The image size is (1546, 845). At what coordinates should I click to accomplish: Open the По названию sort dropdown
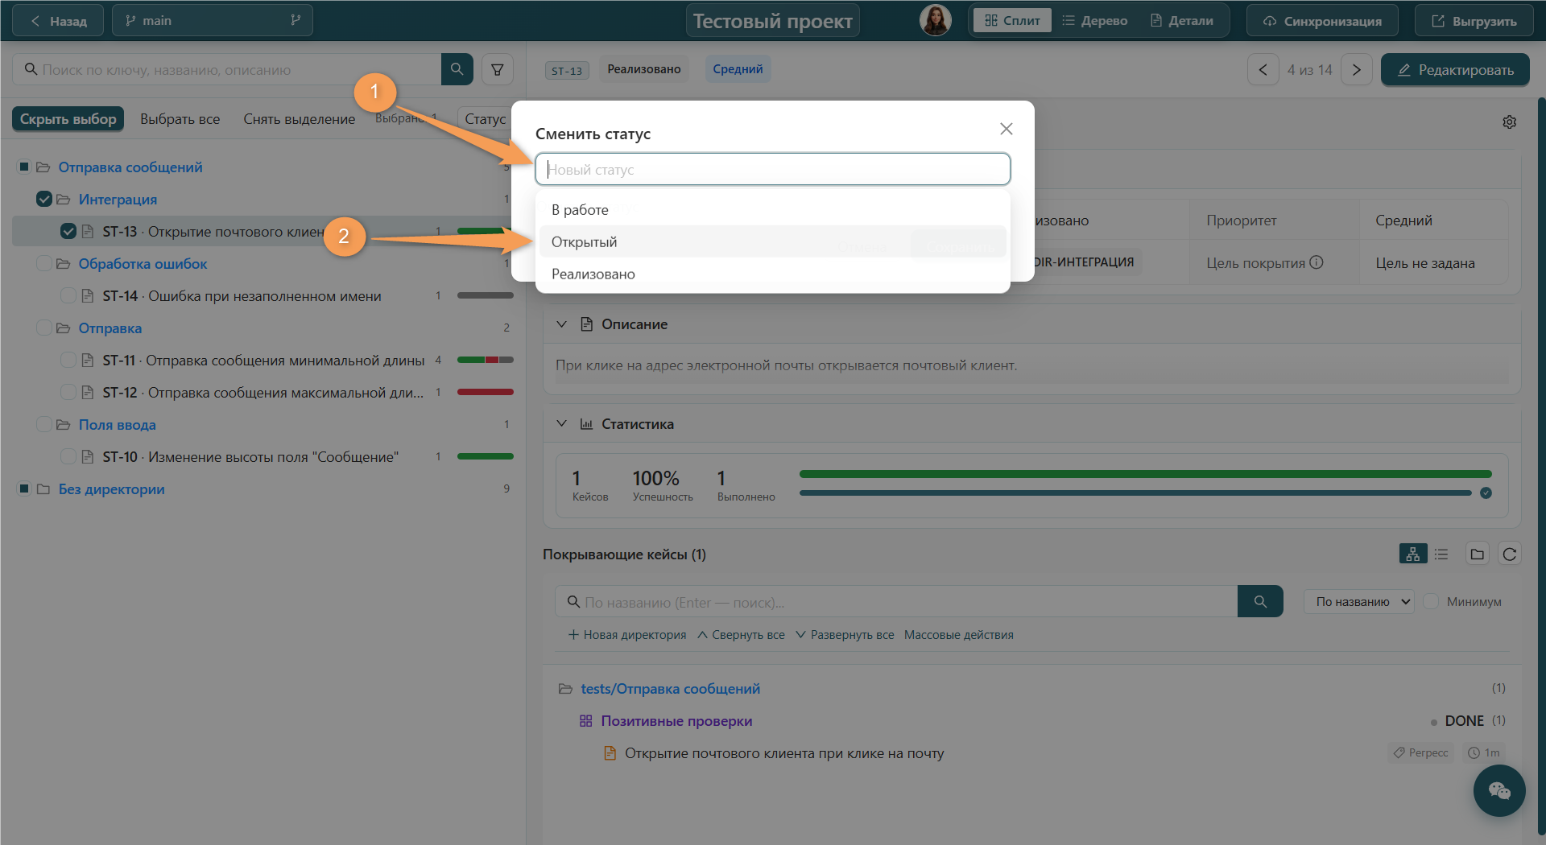[1359, 601]
